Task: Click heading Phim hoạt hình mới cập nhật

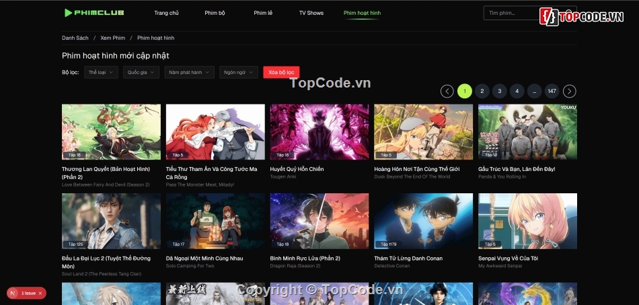Action: coord(115,55)
